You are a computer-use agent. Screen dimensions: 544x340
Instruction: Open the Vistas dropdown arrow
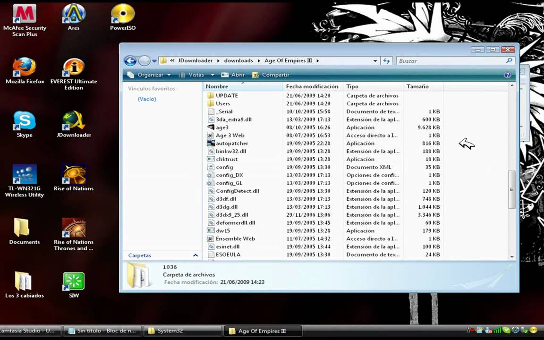pos(212,75)
